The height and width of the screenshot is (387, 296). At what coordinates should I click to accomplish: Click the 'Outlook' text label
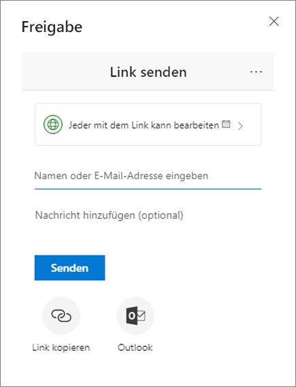[135, 347]
